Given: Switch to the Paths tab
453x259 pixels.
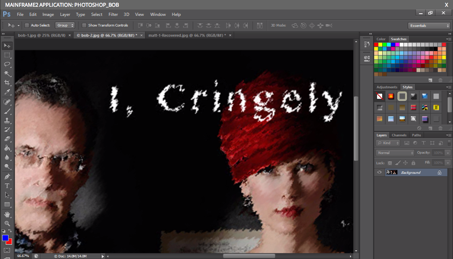Looking at the screenshot, I should (416, 135).
